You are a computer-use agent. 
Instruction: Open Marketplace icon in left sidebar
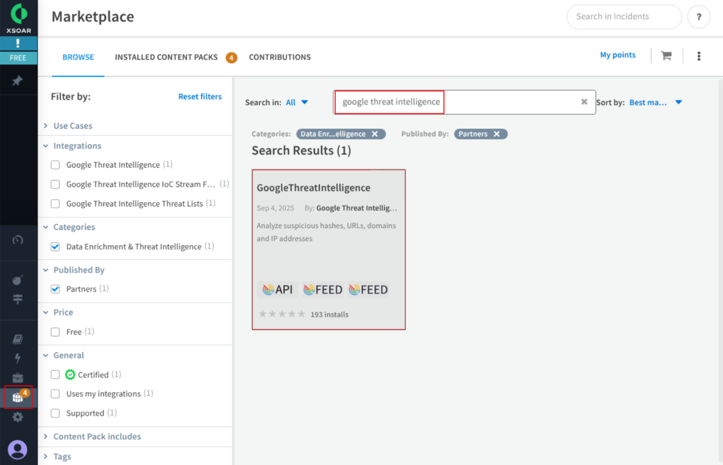point(18,397)
